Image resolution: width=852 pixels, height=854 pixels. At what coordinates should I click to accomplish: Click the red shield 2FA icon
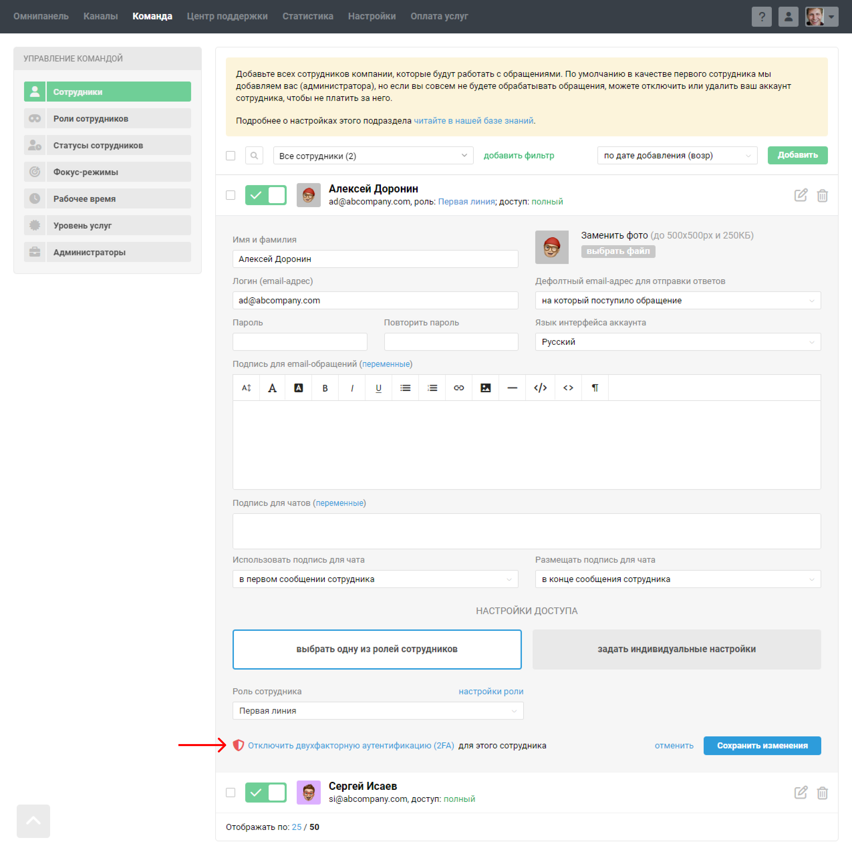point(238,745)
